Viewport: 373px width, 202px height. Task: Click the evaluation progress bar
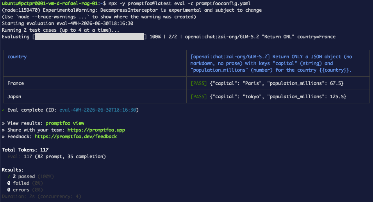coord(89,37)
